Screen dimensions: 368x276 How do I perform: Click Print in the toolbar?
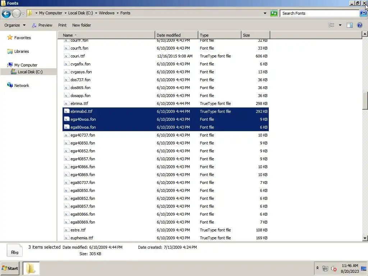pyautogui.click(x=62, y=25)
